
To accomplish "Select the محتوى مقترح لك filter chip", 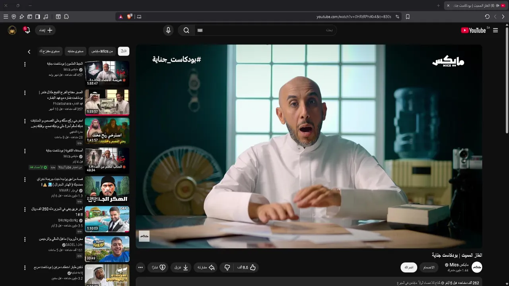I will [51, 51].
